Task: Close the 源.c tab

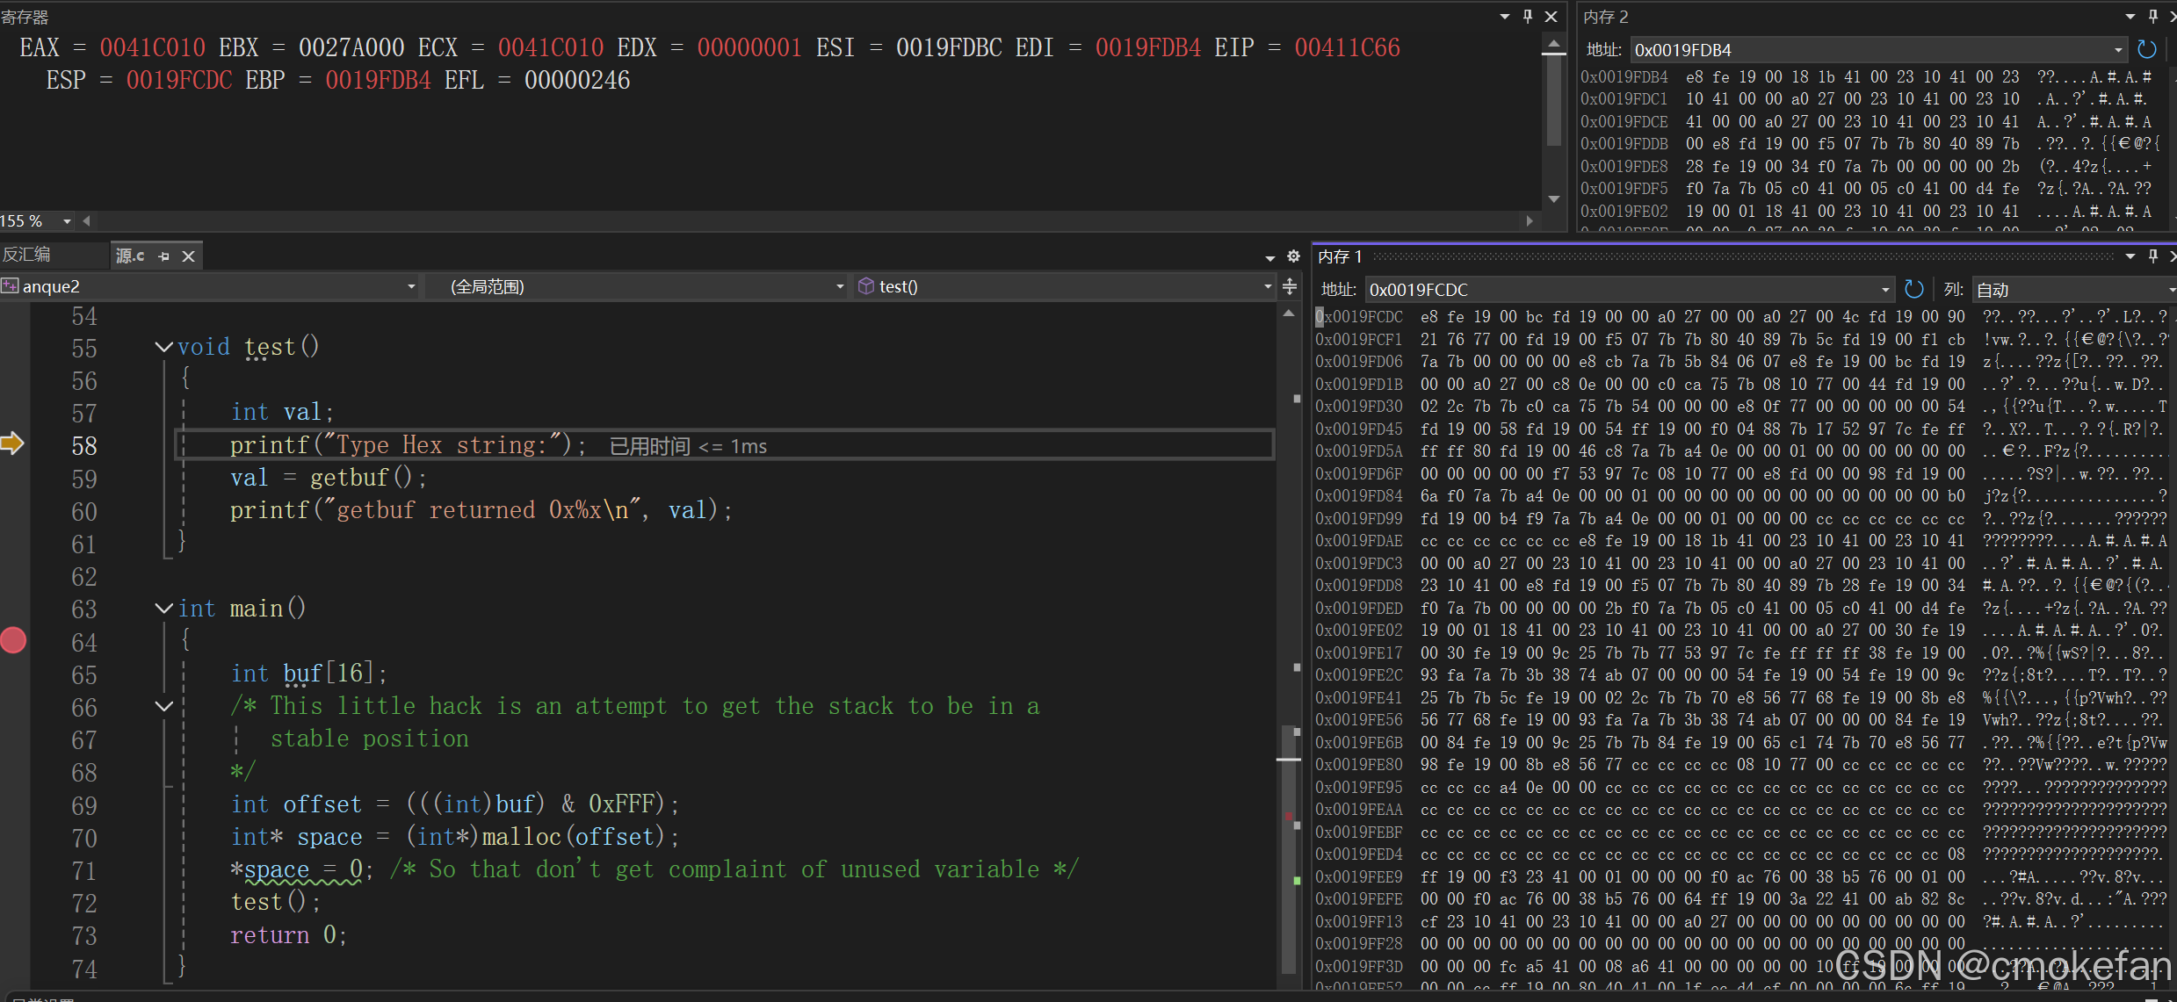Action: click(188, 256)
